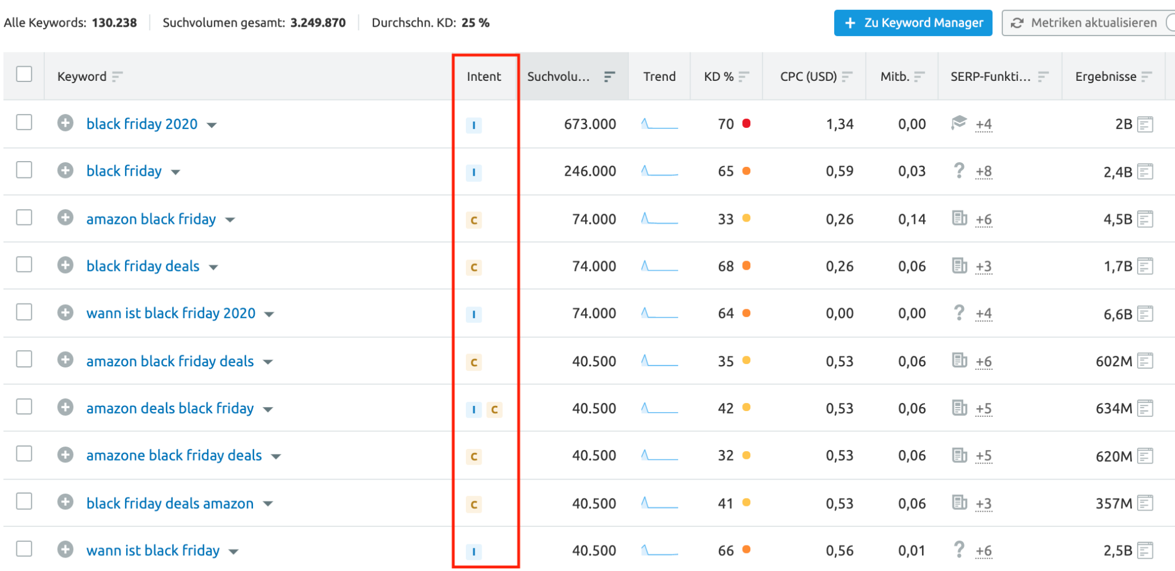Expand dropdown arrow next to 'amazon black friday'

coord(230,220)
